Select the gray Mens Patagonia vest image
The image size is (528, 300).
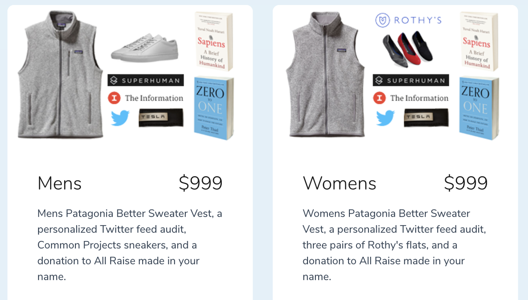point(60,74)
